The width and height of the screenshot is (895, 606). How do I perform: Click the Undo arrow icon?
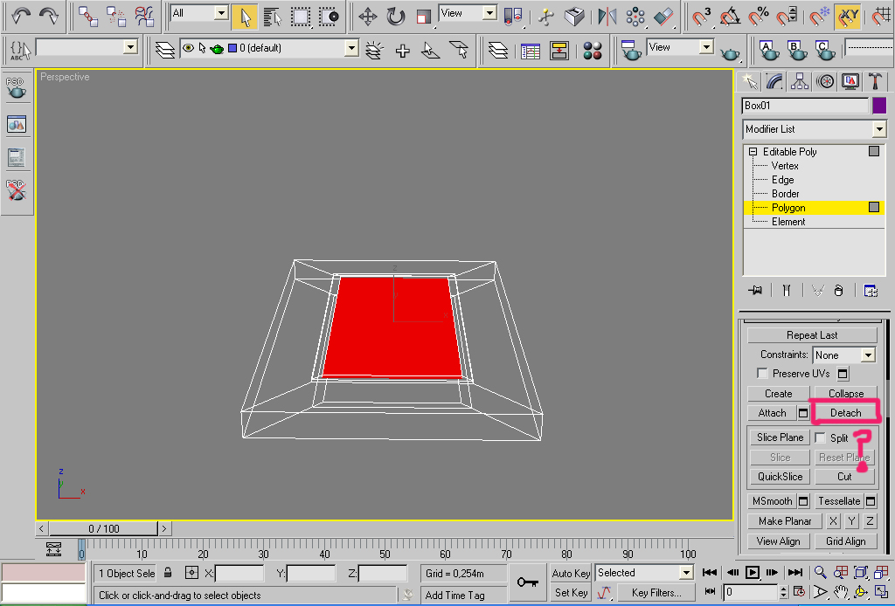point(21,16)
